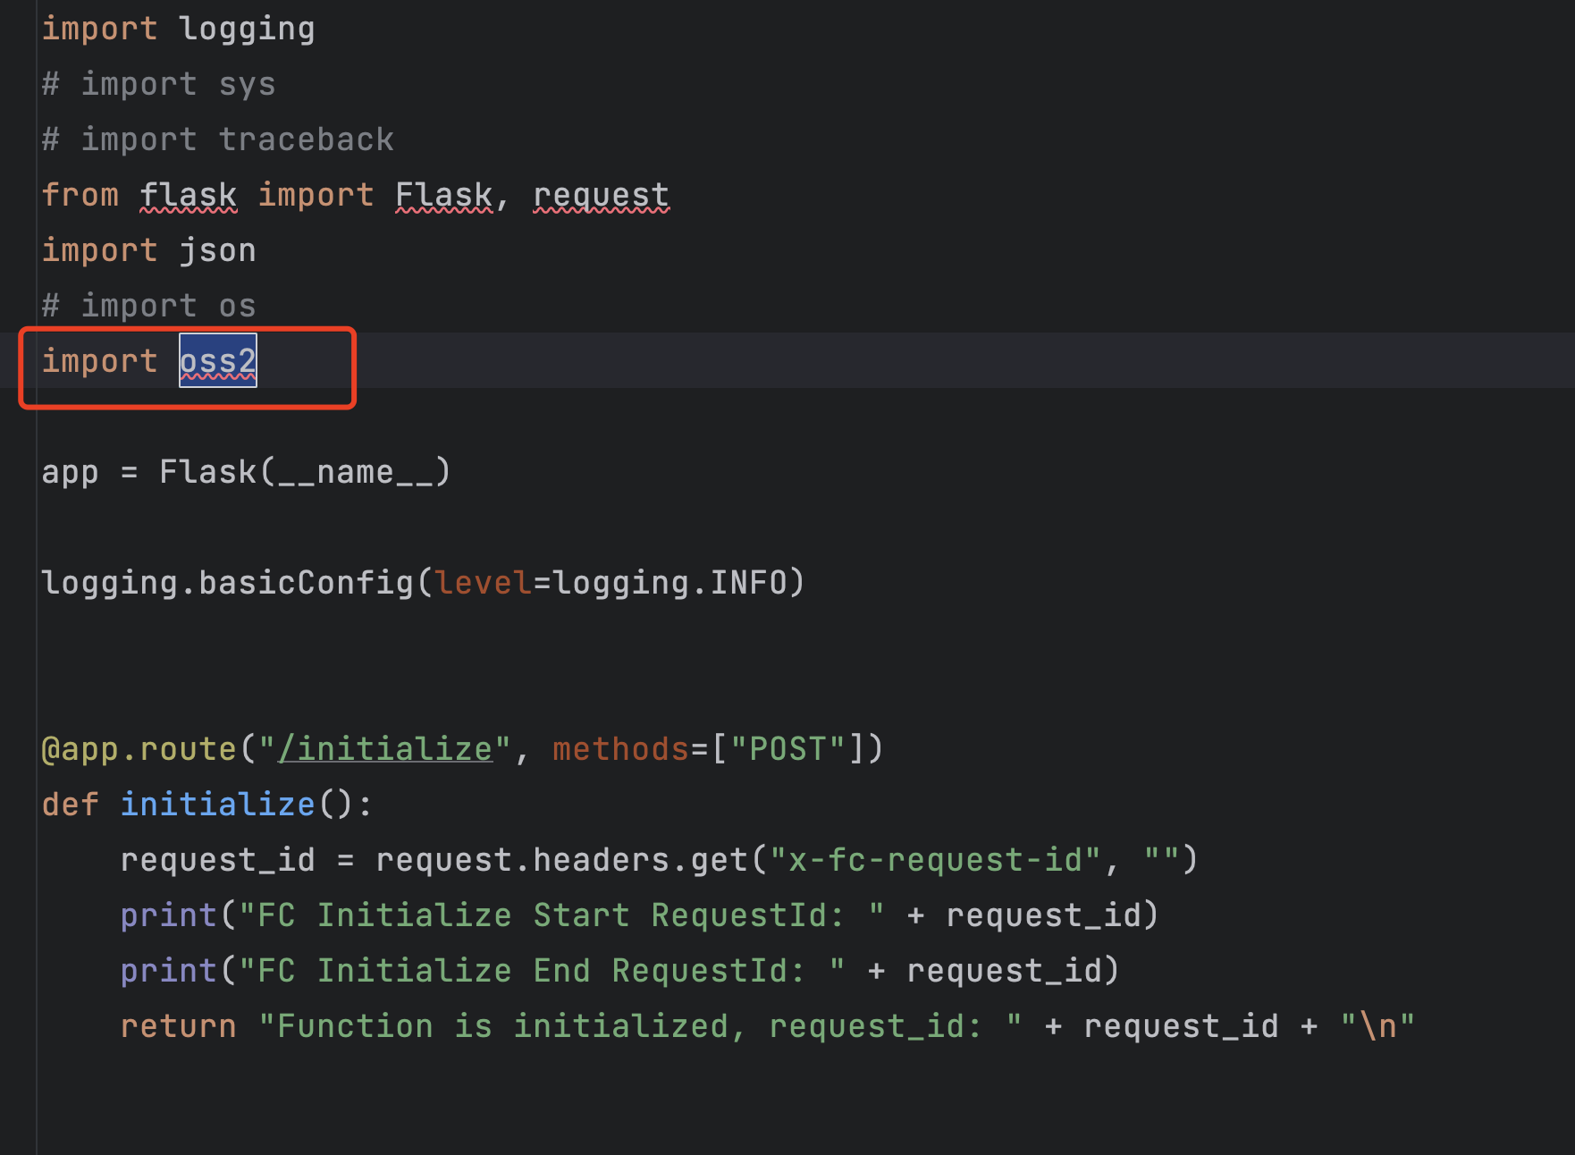1575x1155 pixels.
Task: Click the commented line "# import traceback"
Action: [x=218, y=139]
